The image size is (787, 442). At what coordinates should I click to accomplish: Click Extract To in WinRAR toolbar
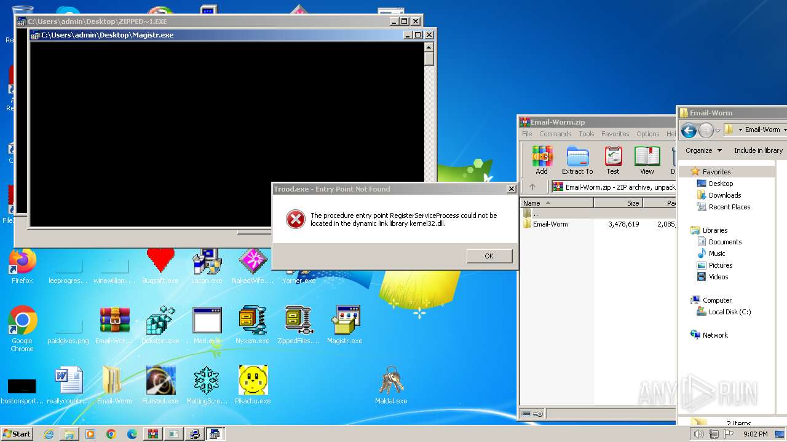(577, 161)
